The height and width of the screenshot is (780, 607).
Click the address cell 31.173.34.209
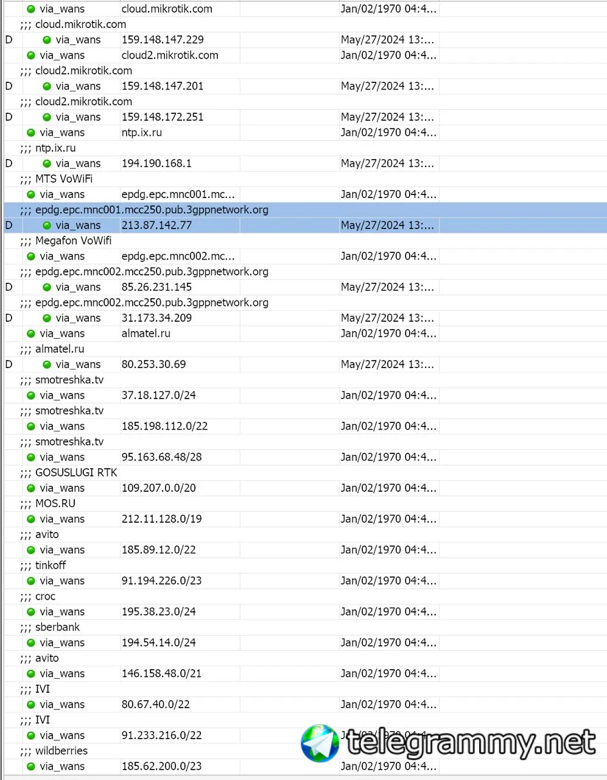click(x=156, y=318)
